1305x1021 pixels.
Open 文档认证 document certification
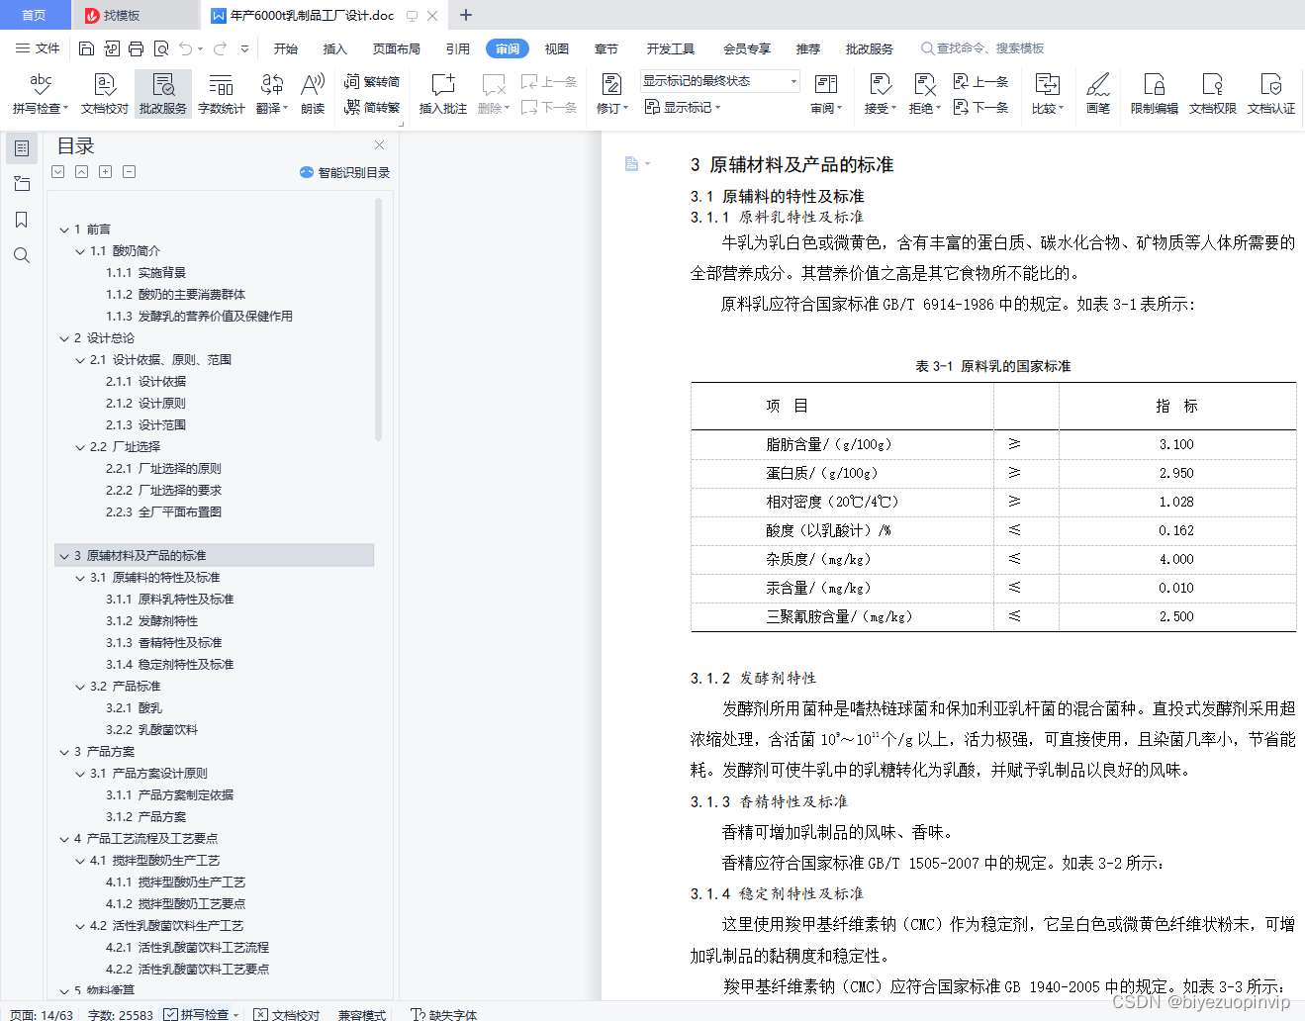[x=1270, y=94]
